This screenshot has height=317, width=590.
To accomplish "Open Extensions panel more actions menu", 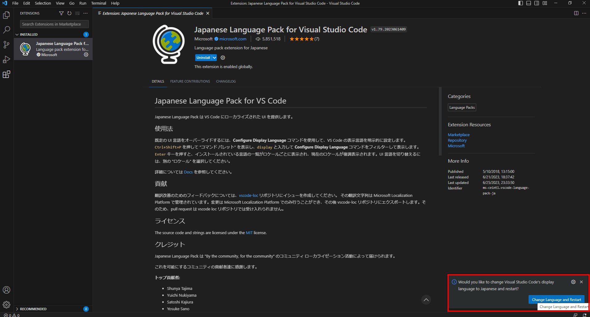I will tap(85, 13).
